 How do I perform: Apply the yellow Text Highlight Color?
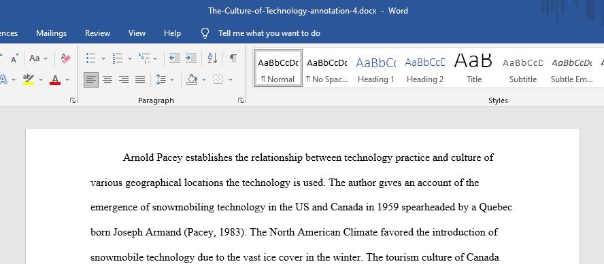tap(29, 79)
